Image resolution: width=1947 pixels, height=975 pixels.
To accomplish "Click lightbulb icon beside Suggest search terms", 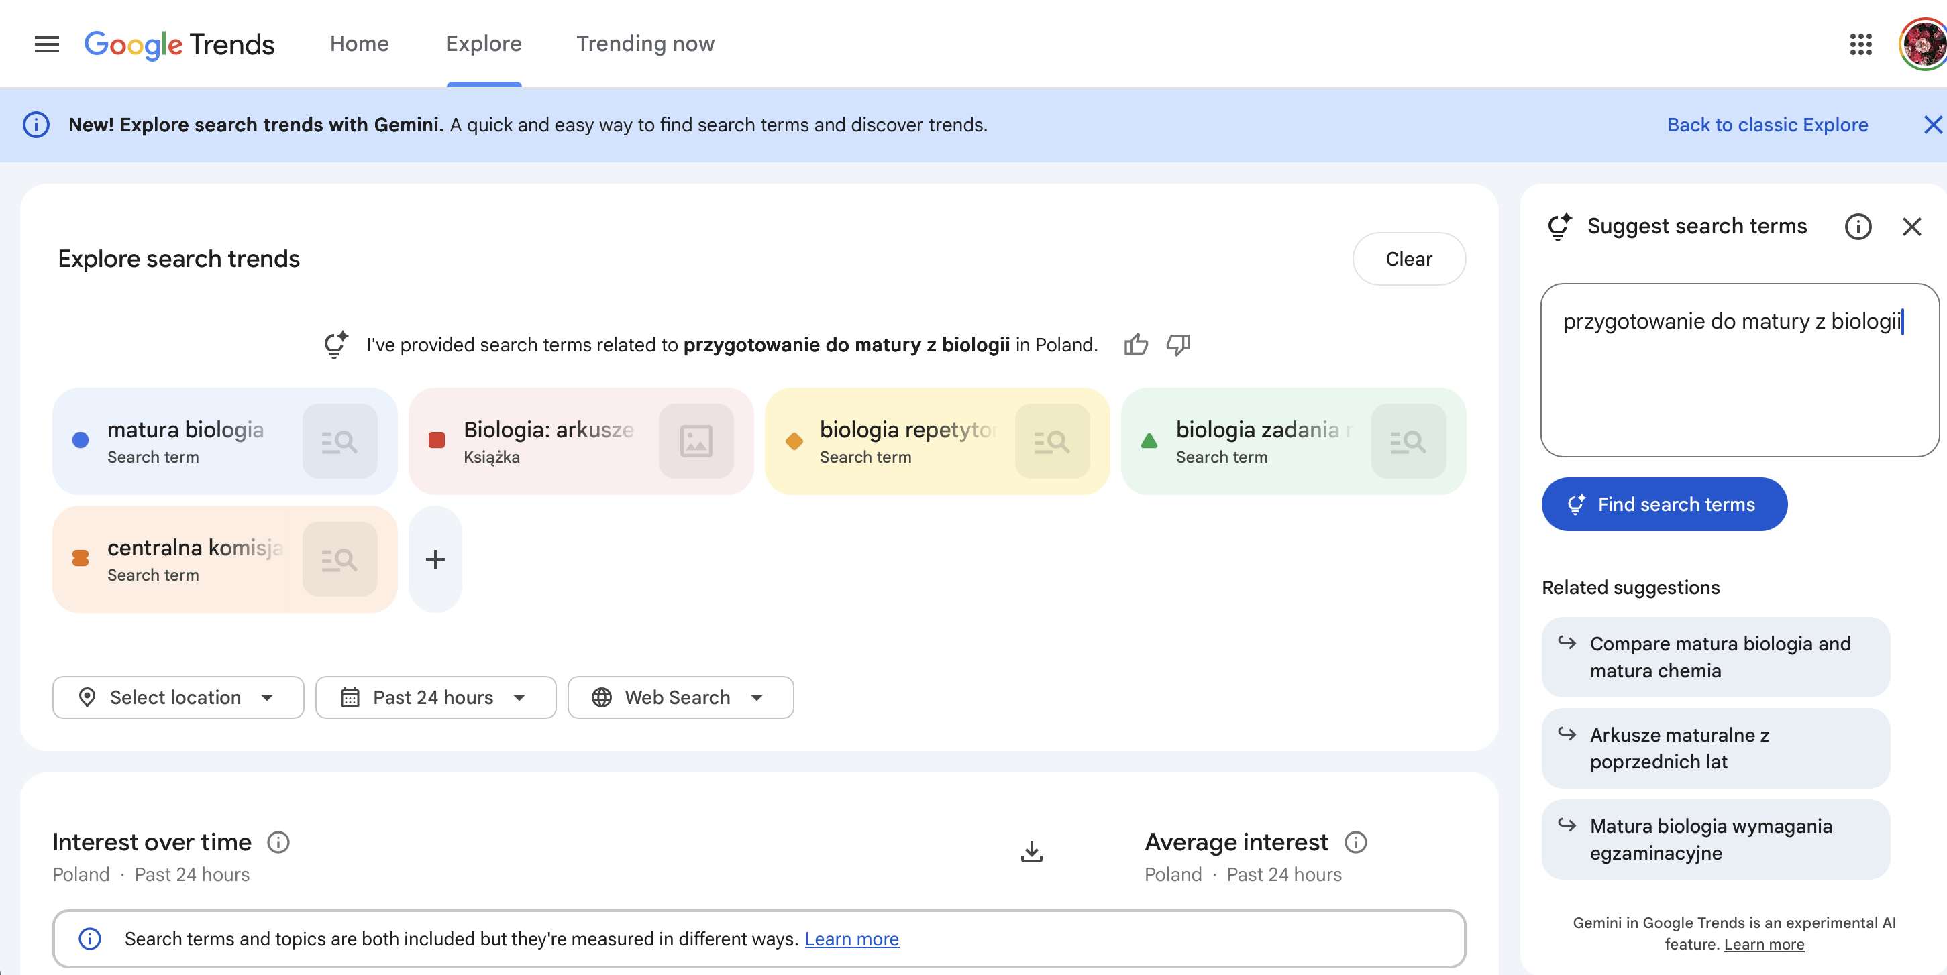I will coord(1559,227).
